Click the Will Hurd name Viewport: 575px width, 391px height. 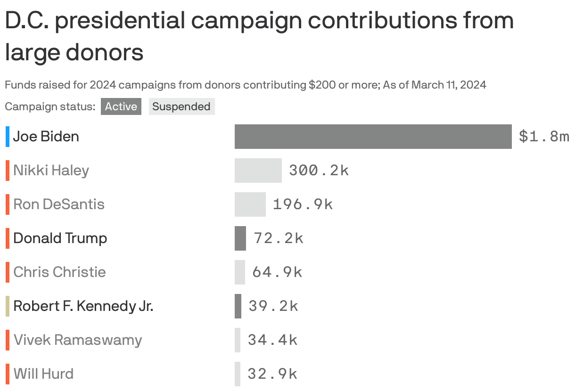point(43,374)
